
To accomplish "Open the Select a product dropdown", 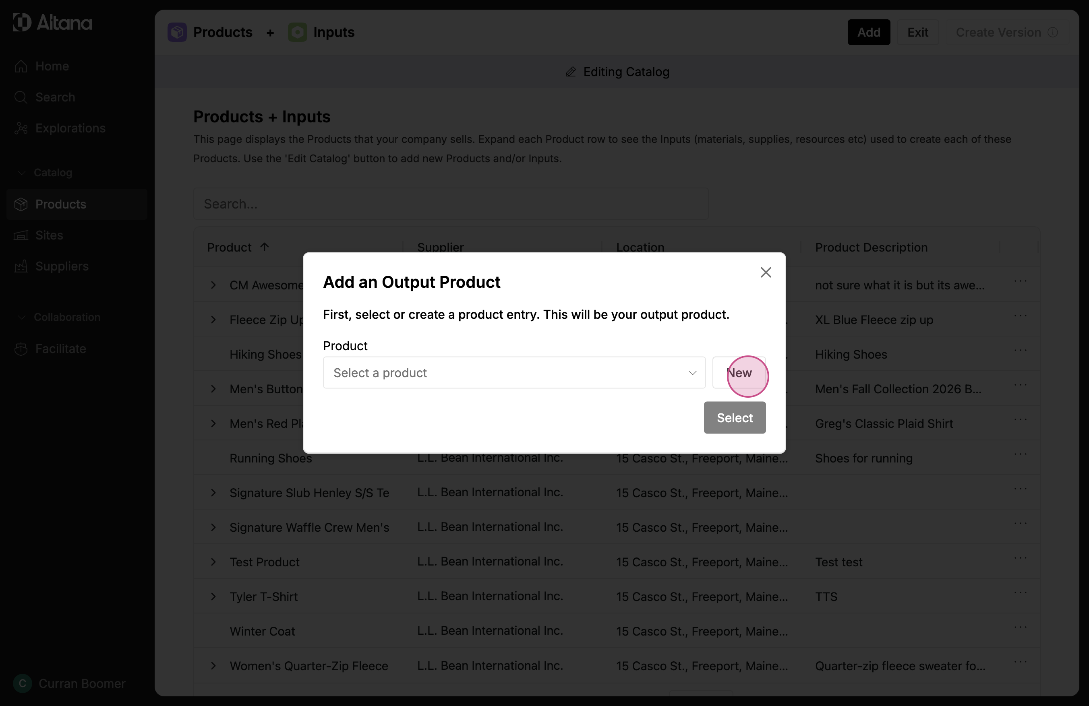I will 514,373.
